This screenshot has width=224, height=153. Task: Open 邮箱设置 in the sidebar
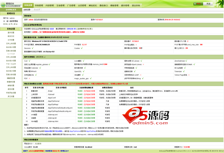pyautogui.click(x=11, y=86)
